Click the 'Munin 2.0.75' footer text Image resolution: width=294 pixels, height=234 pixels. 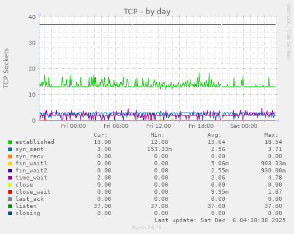tap(147, 227)
